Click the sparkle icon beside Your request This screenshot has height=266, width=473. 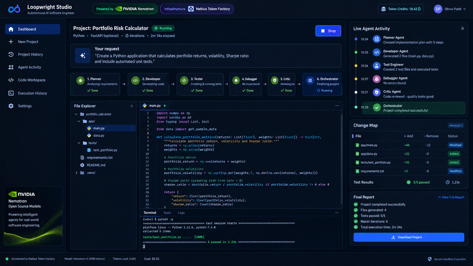pyautogui.click(x=83, y=56)
